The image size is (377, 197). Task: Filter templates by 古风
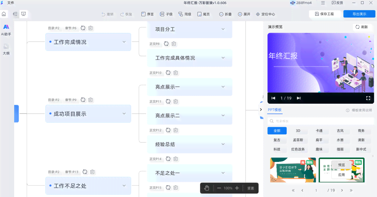(340, 131)
